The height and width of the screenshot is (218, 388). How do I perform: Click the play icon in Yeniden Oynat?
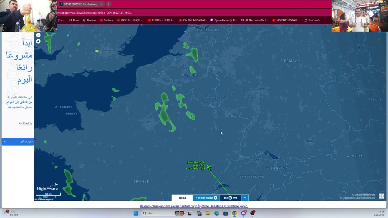click(x=216, y=198)
